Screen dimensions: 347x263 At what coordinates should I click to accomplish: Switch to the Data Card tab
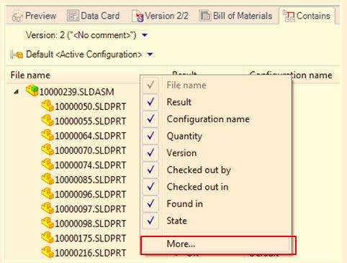(93, 16)
